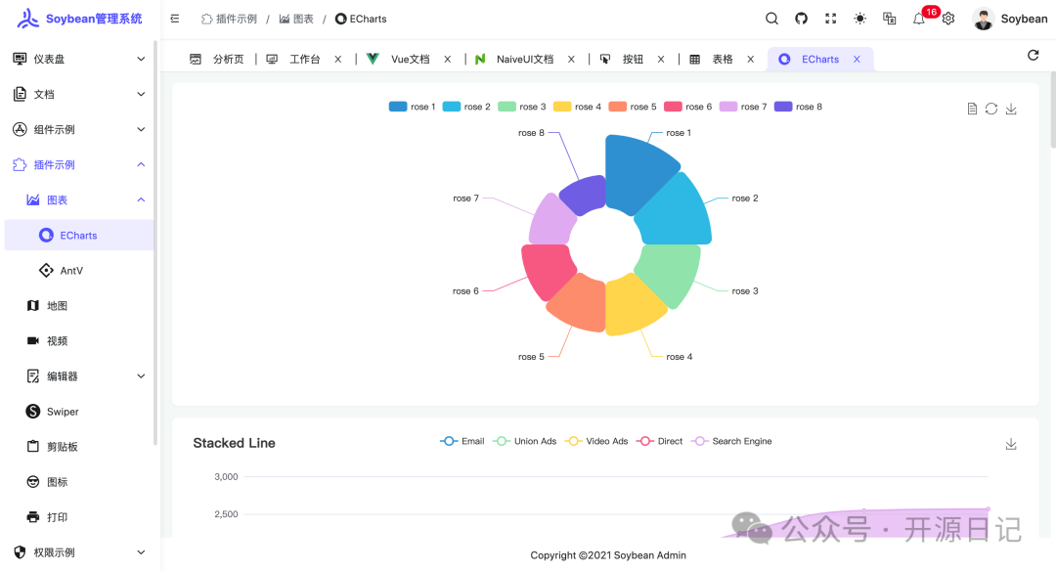Open the 打印 print sidebar item
Image resolution: width=1056 pixels, height=572 pixels.
(79, 516)
